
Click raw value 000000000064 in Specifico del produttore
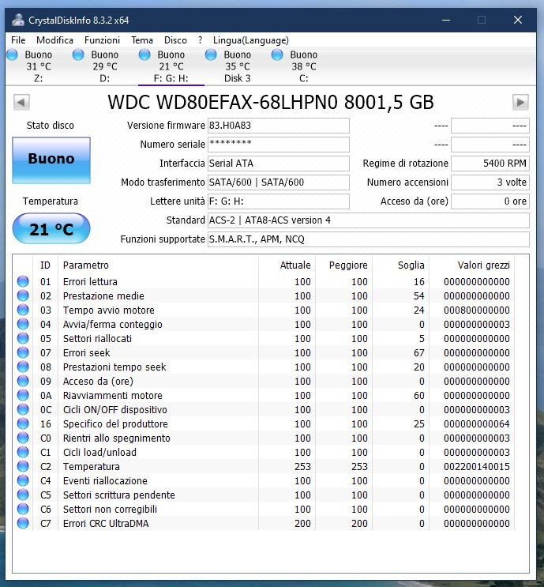477,423
